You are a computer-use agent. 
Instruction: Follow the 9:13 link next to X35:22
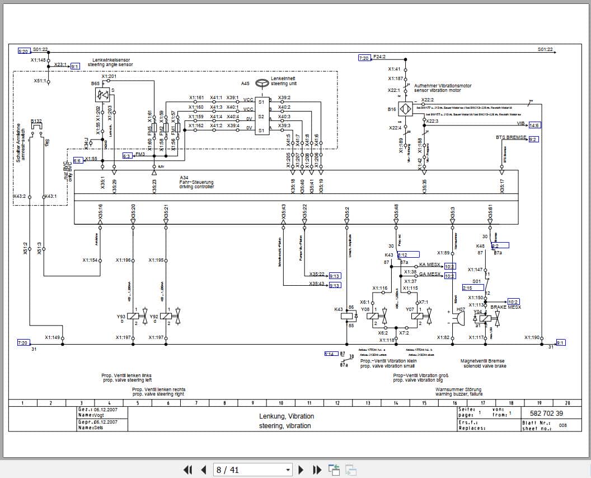point(335,276)
